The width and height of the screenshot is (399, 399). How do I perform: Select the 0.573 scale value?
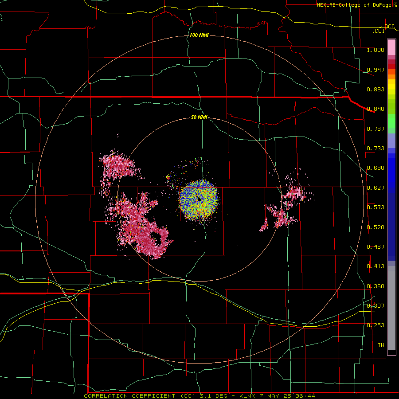(x=376, y=207)
